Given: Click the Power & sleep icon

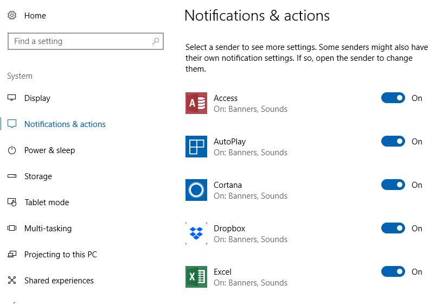Looking at the screenshot, I should coord(12,150).
